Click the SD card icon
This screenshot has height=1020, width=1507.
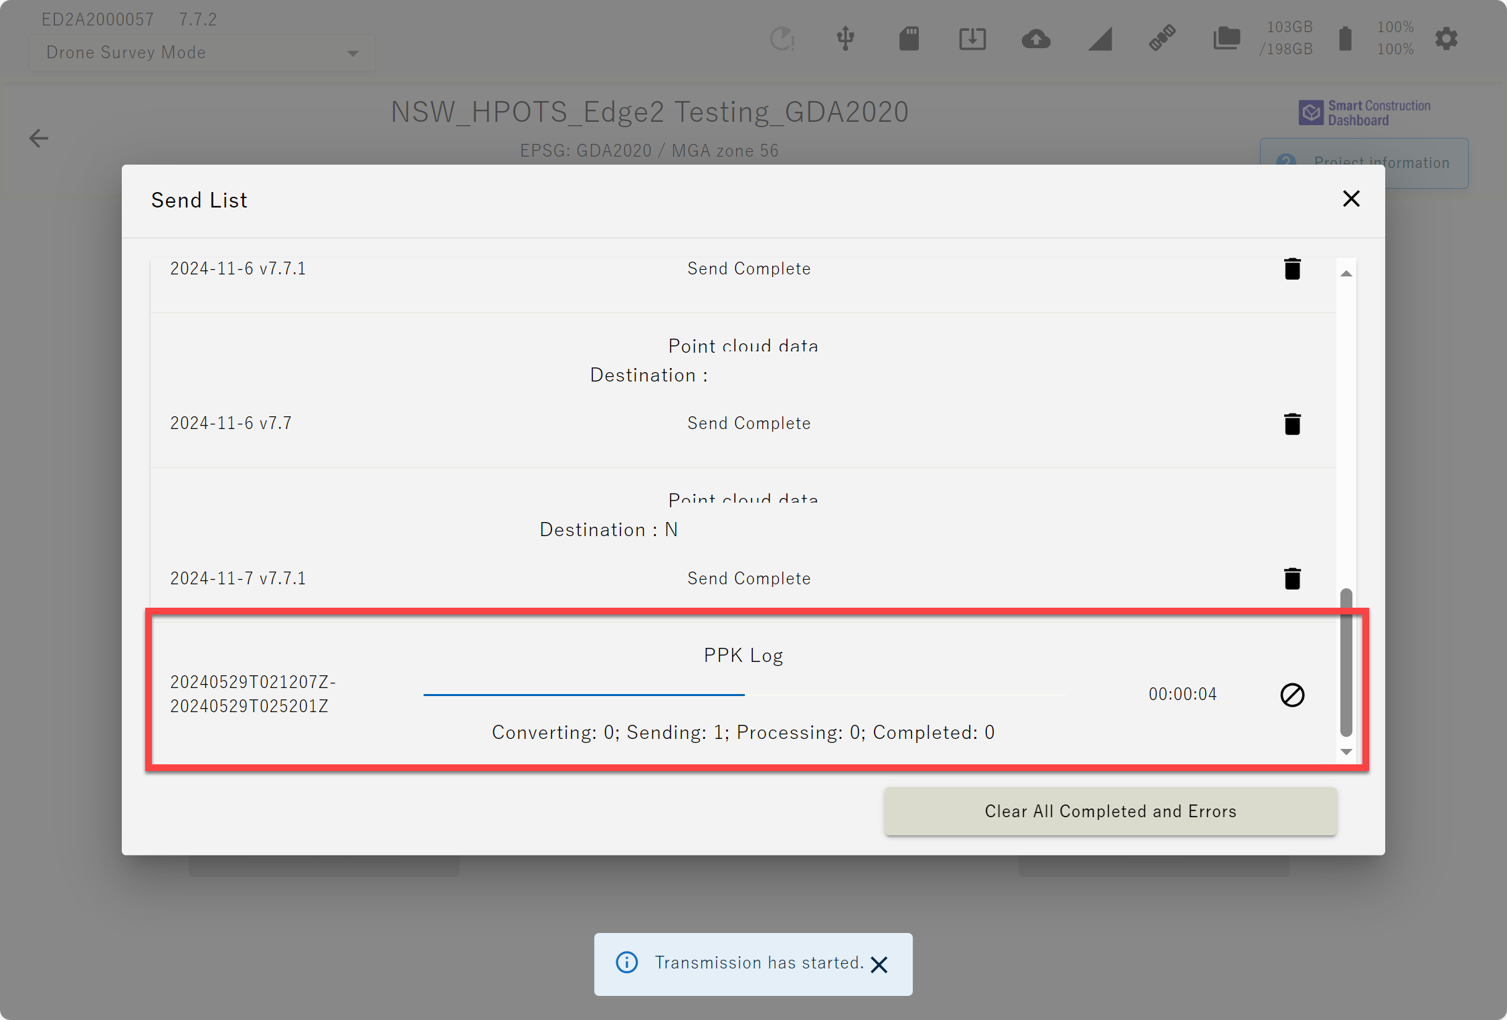tap(909, 38)
